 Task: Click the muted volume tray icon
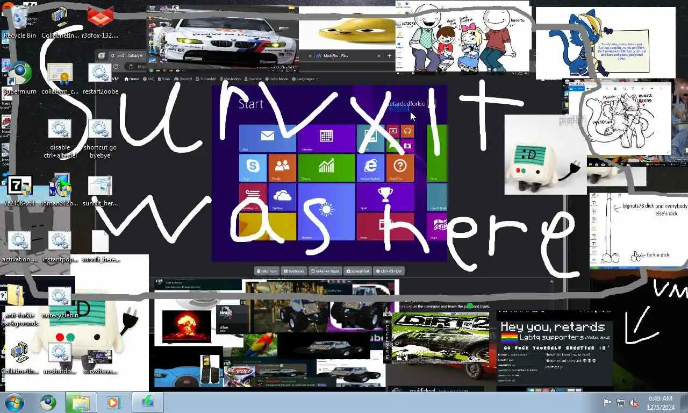click(x=634, y=403)
